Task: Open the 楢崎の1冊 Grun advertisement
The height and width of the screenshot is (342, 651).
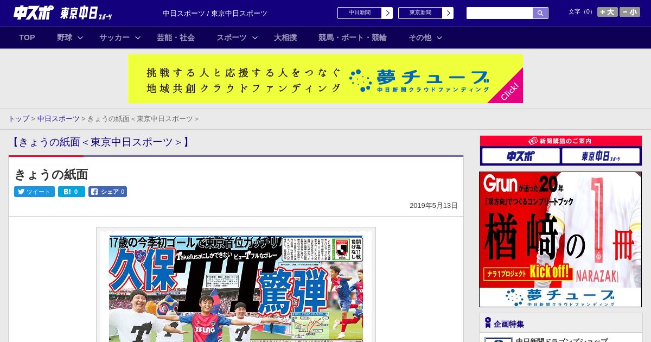Action: click(x=560, y=239)
